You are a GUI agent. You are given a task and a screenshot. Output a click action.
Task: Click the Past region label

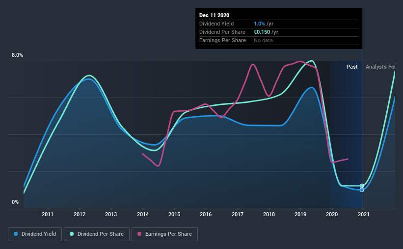[352, 67]
